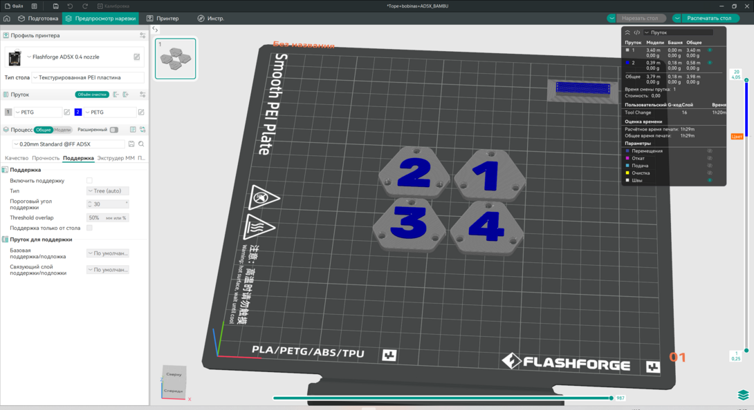Edit the Flashforge AD5X printer preset

pyautogui.click(x=137, y=57)
